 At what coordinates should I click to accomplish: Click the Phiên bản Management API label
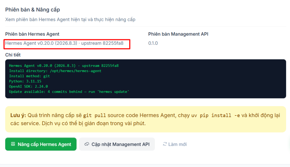coord(178,34)
